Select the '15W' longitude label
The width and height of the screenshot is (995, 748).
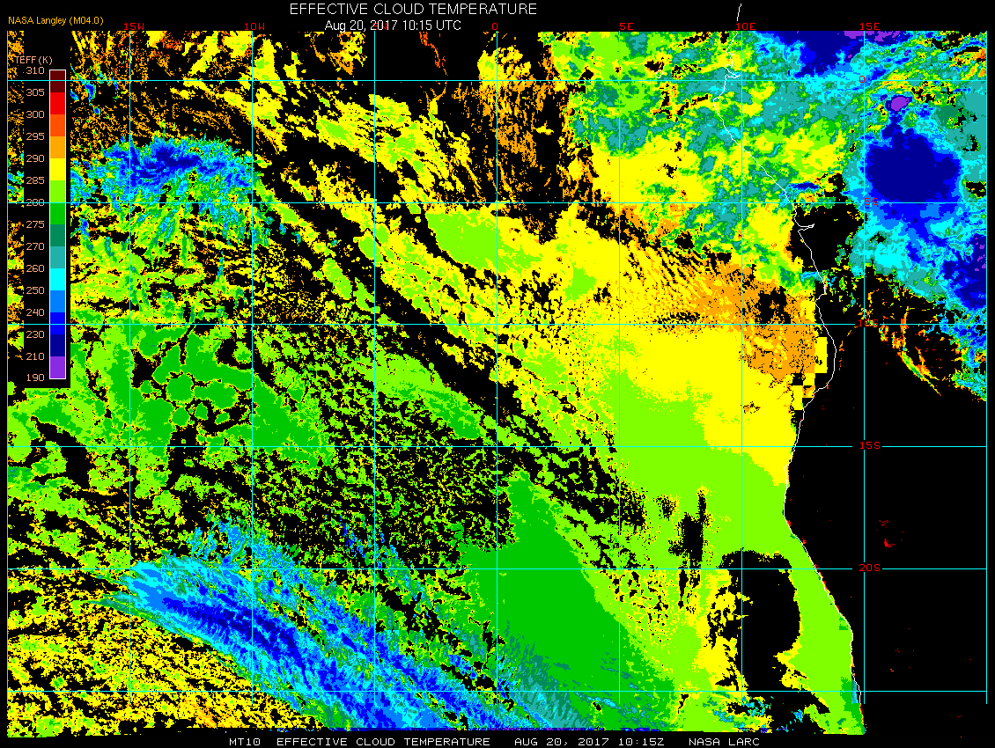[133, 26]
